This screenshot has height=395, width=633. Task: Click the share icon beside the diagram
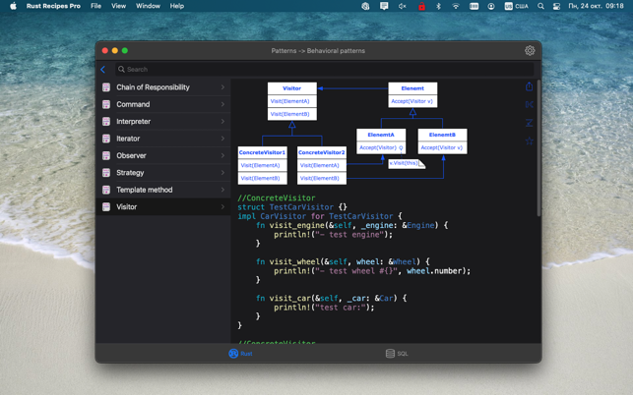[x=530, y=86]
